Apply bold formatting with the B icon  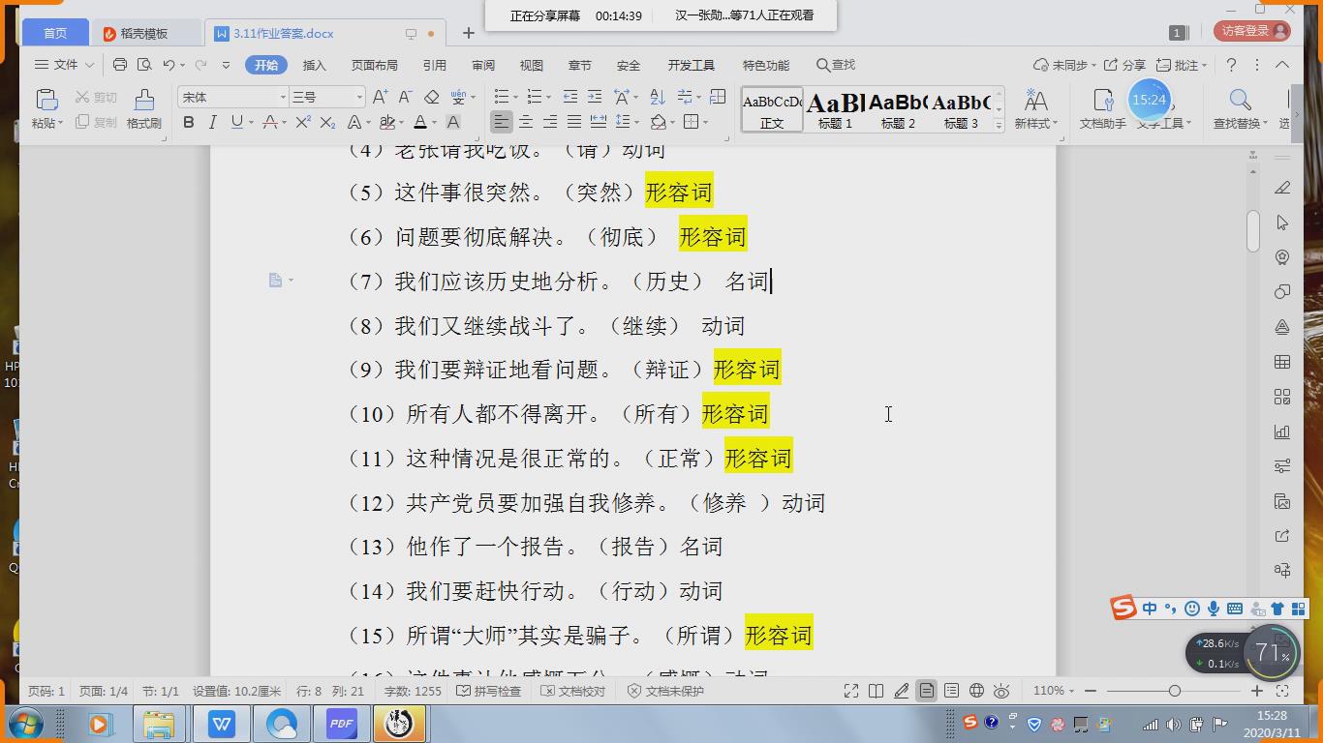(x=189, y=122)
